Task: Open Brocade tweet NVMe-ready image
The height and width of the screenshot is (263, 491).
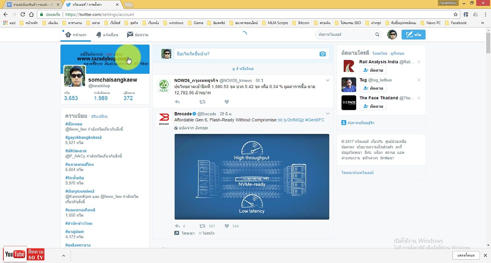Action: tap(252, 177)
